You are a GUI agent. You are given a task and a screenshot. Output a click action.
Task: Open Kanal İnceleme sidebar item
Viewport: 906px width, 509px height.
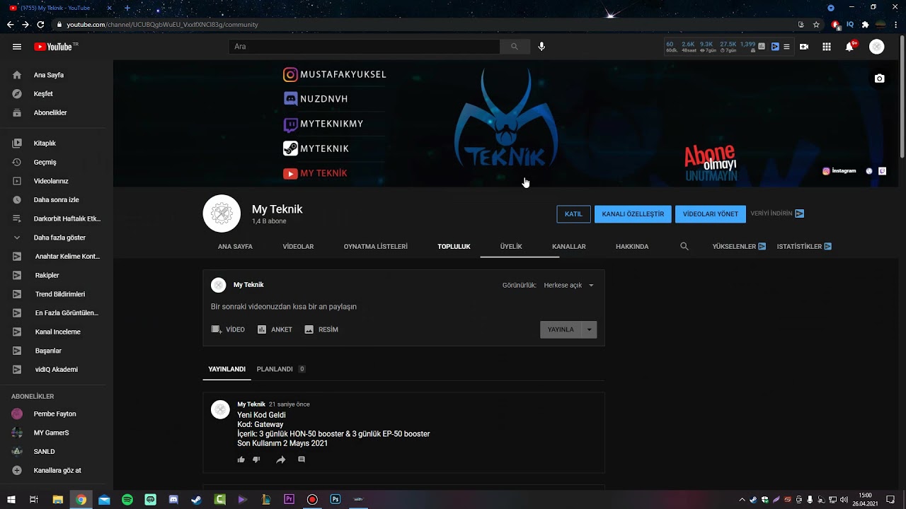(x=57, y=332)
